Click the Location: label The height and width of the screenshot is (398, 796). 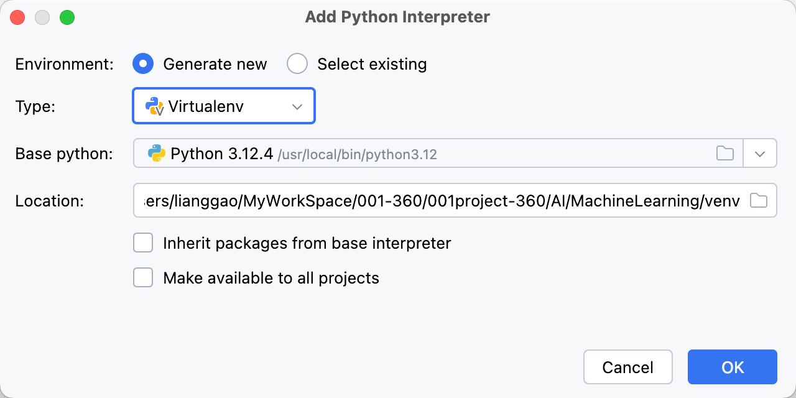(49, 201)
